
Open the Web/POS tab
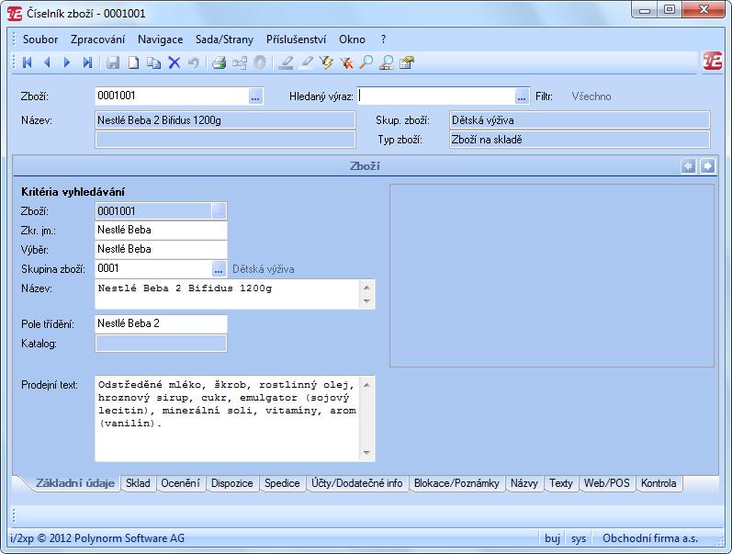tap(607, 483)
